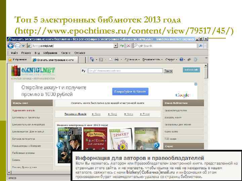
Task: Run the search with the magnifier button
Action: pyautogui.click(x=201, y=46)
